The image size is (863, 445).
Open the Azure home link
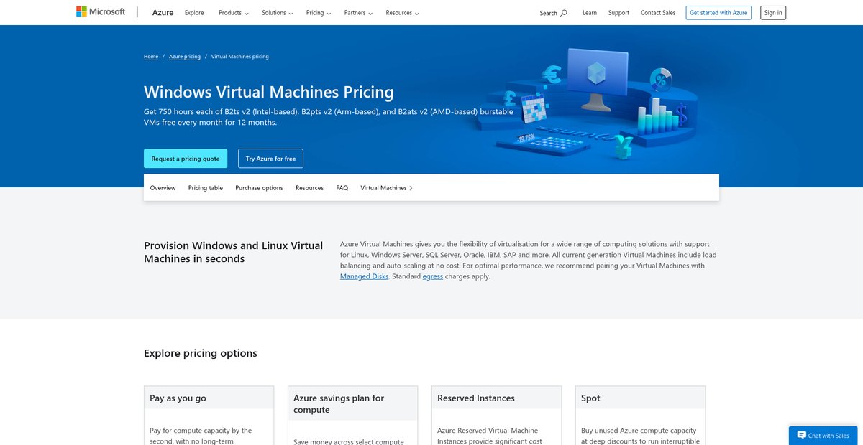point(163,13)
